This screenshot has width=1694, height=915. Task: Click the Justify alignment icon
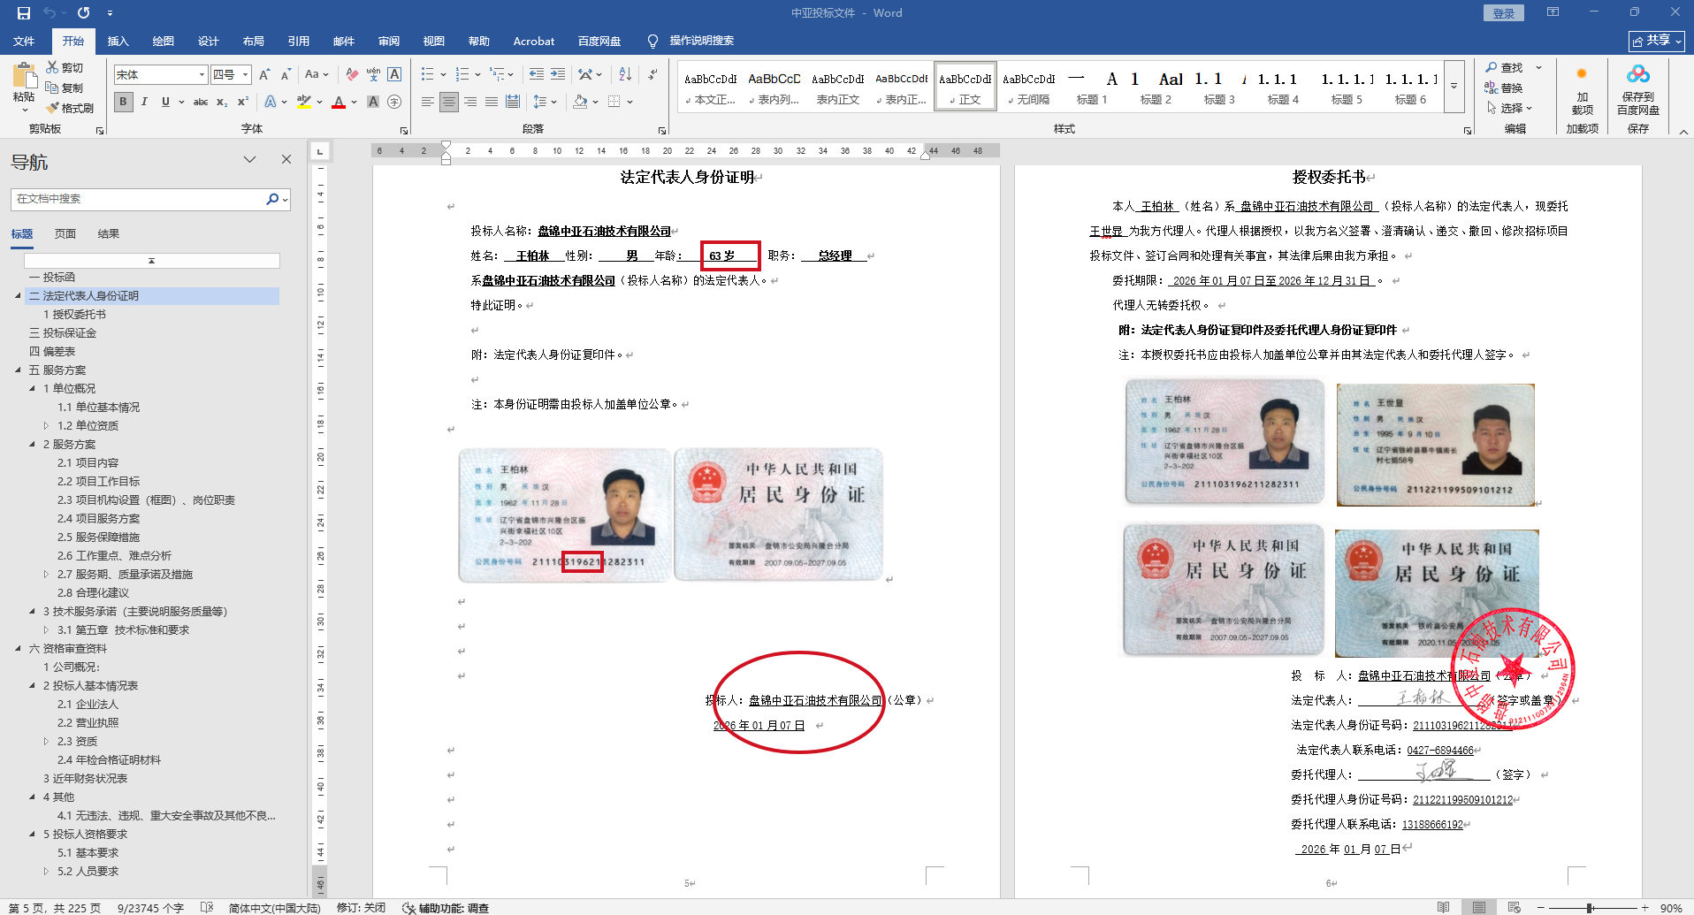pyautogui.click(x=492, y=102)
